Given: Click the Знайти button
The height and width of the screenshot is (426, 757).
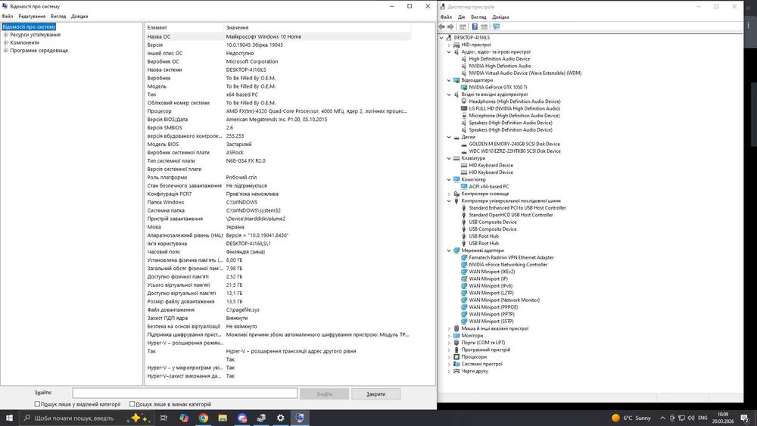Looking at the screenshot, I should point(325,394).
